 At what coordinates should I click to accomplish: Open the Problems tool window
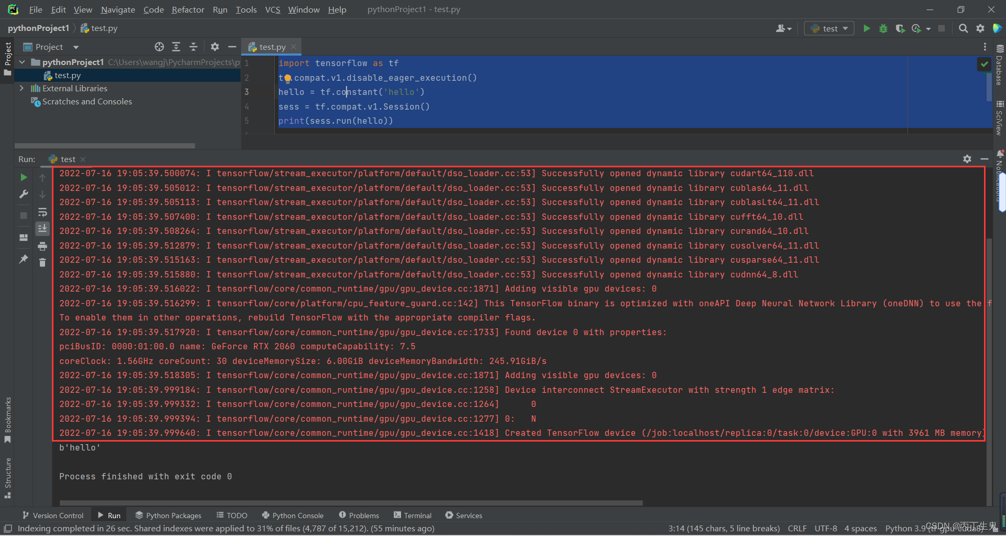point(359,516)
